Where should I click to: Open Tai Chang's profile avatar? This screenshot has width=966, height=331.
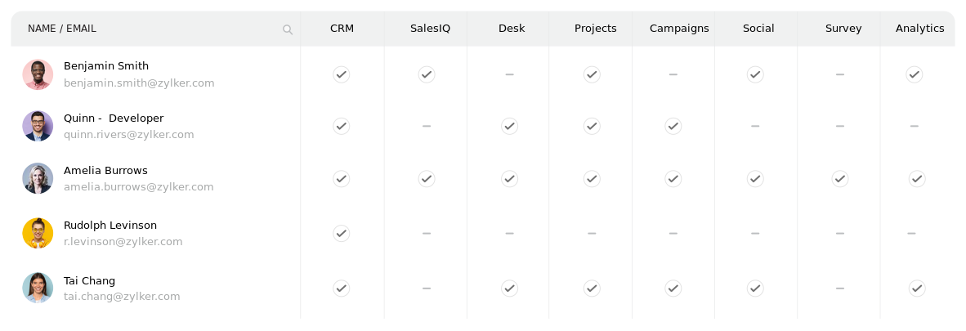tap(38, 288)
